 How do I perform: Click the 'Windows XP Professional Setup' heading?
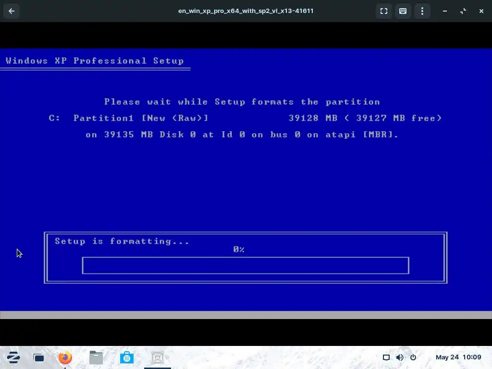pyautogui.click(x=95, y=61)
